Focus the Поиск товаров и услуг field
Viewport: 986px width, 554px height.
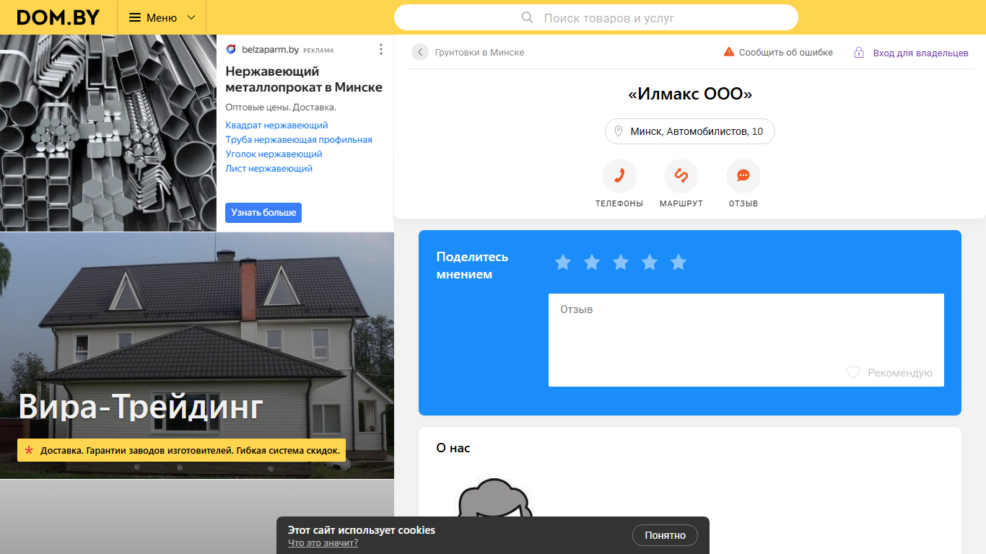pos(596,17)
